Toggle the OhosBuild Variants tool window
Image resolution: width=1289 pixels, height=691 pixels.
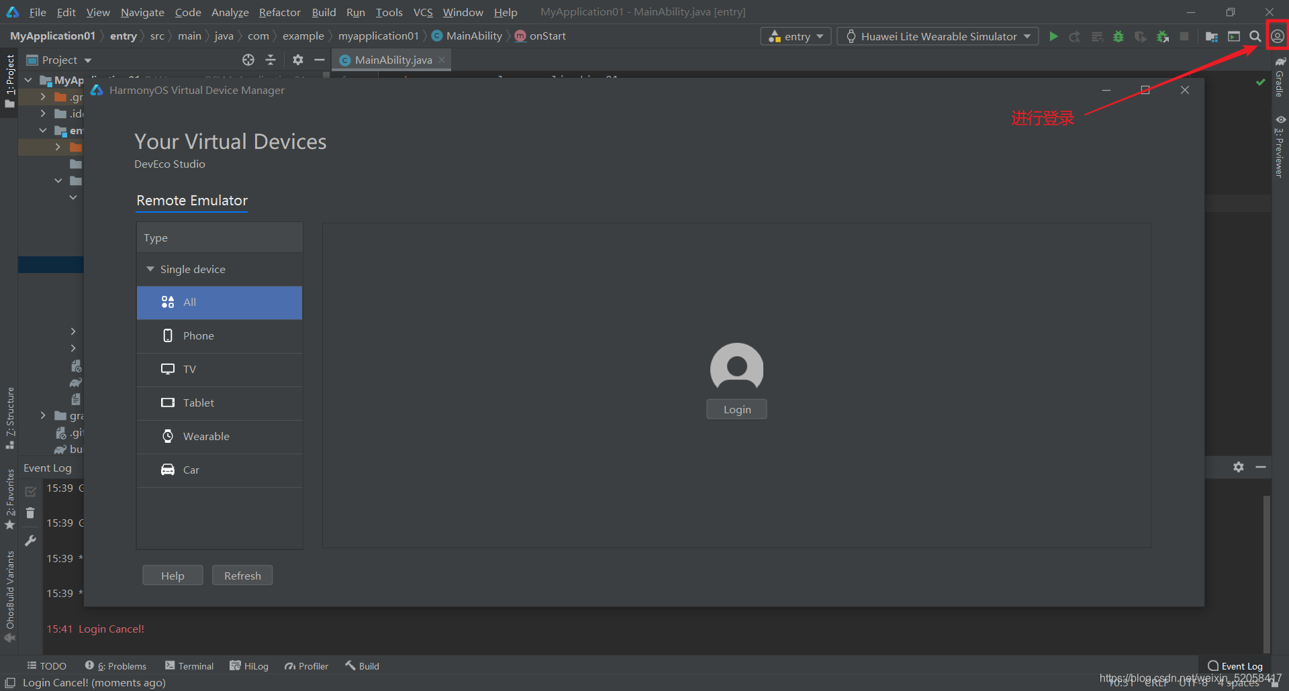click(x=9, y=596)
